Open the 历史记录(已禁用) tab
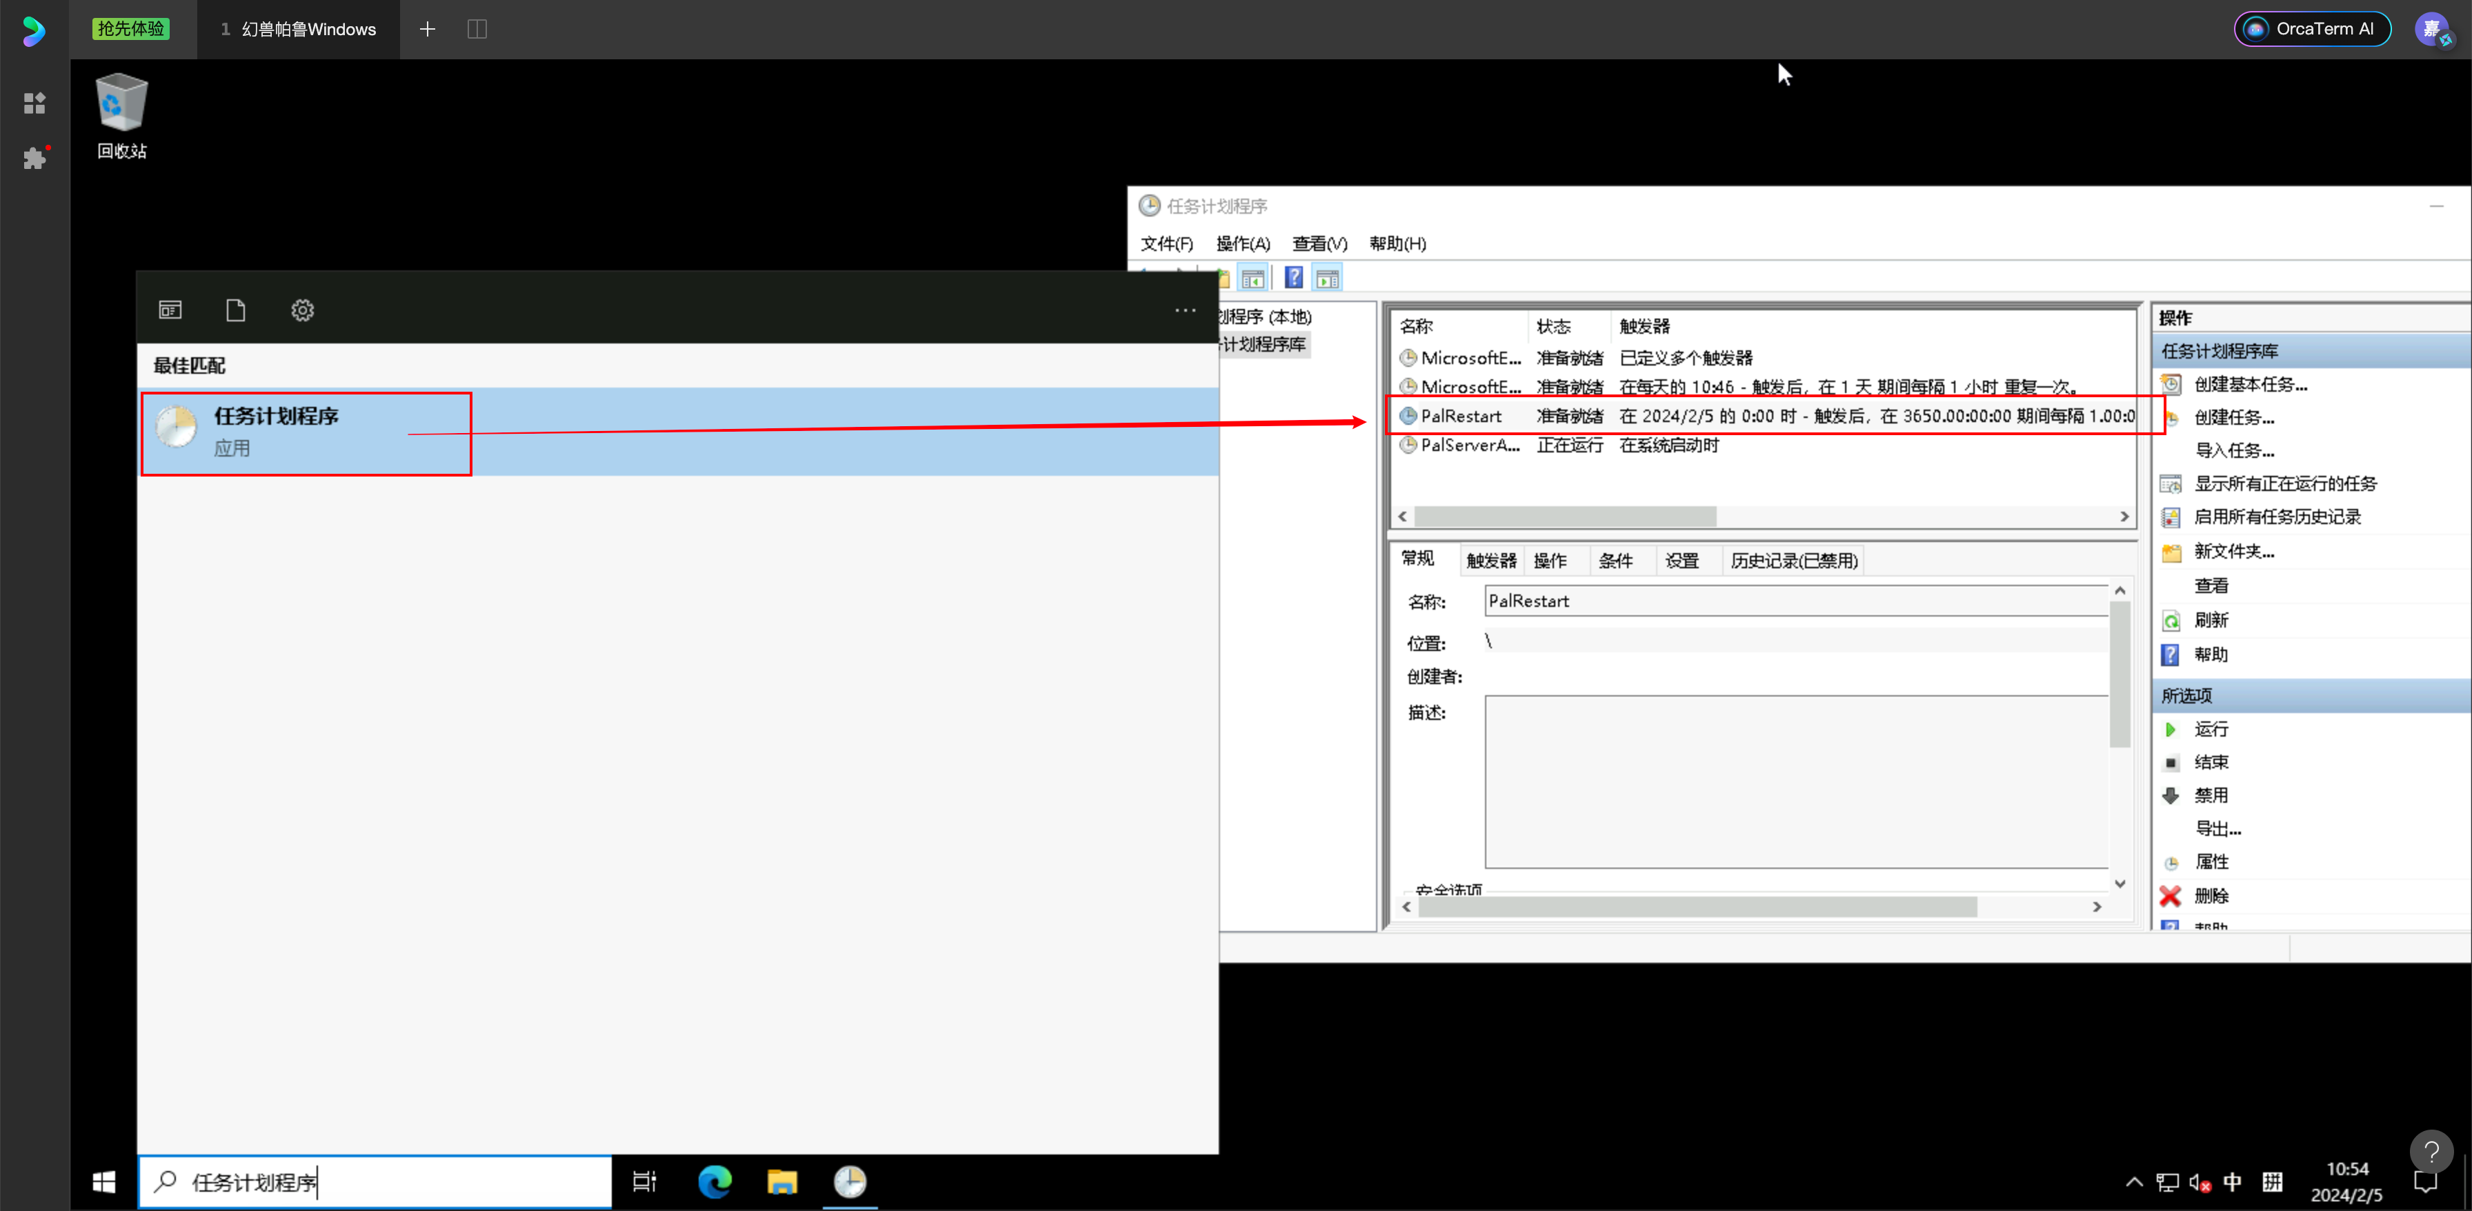This screenshot has width=2472, height=1211. point(1793,561)
